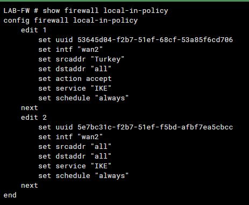249x205 pixels.
Task: Click the first 'set intf "wan2"' line
Action: pyautogui.click(x=70, y=50)
